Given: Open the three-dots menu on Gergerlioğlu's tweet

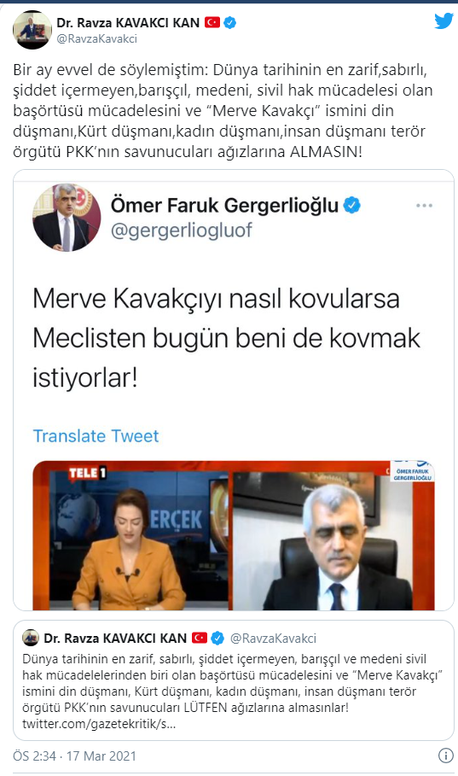Looking at the screenshot, I should coord(425,206).
